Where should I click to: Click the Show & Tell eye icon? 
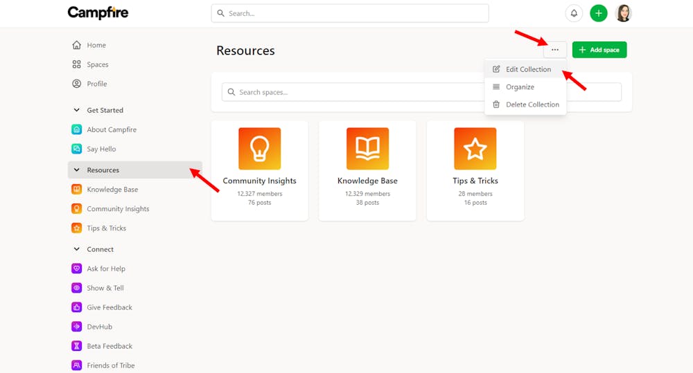[76, 288]
